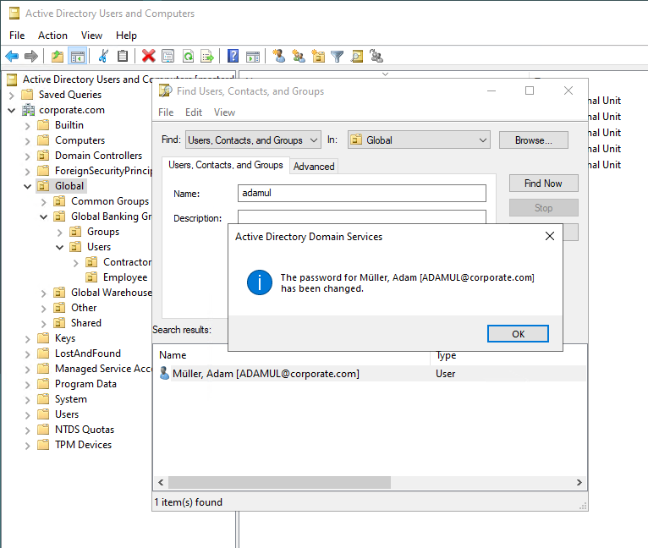
Task: Expand the Builtin container
Action: point(27,126)
